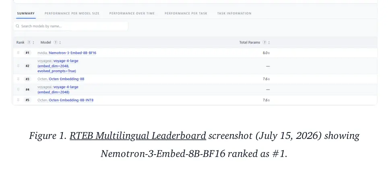
Task: Open the Octen-Embedding-8B-INT8 model link
Action: 71,100
